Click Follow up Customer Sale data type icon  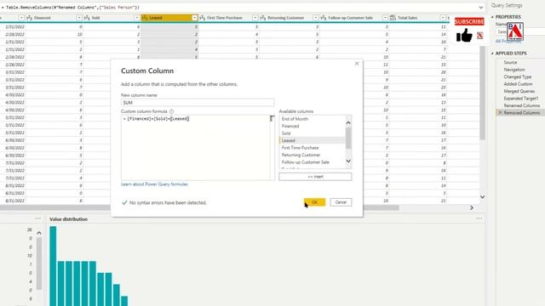click(324, 18)
